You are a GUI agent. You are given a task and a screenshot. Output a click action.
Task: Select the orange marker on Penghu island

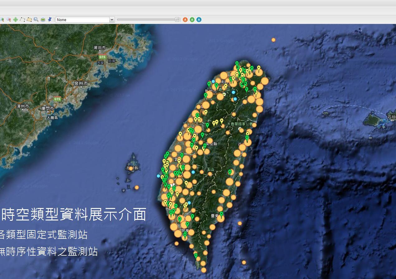point(131,168)
